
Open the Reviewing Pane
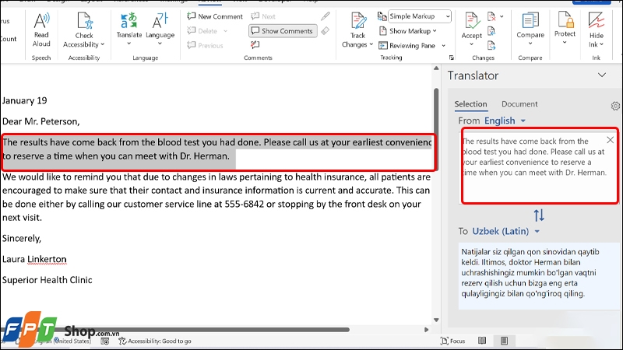pyautogui.click(x=407, y=46)
